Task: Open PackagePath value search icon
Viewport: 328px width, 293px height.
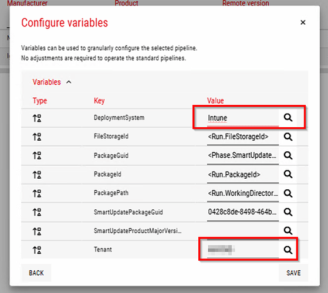Action: point(288,193)
